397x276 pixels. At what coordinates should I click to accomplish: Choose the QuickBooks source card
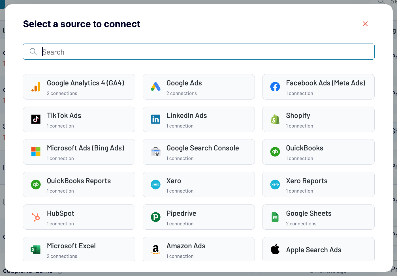pos(318,152)
